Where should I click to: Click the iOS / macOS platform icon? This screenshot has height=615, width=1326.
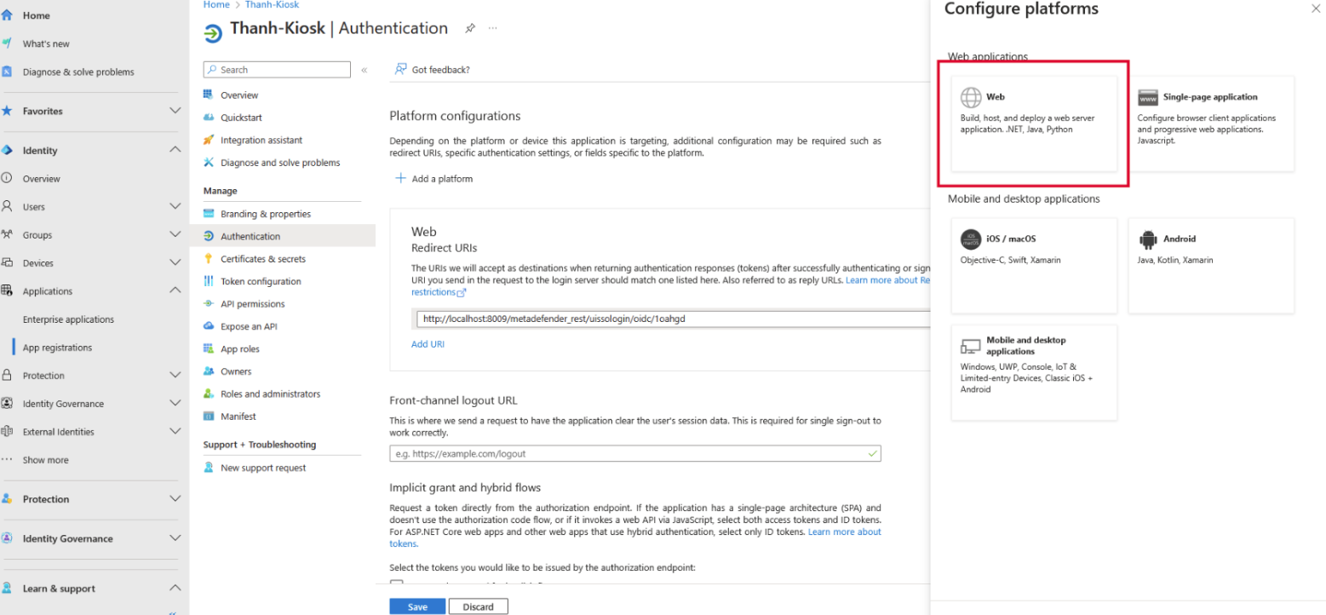971,239
